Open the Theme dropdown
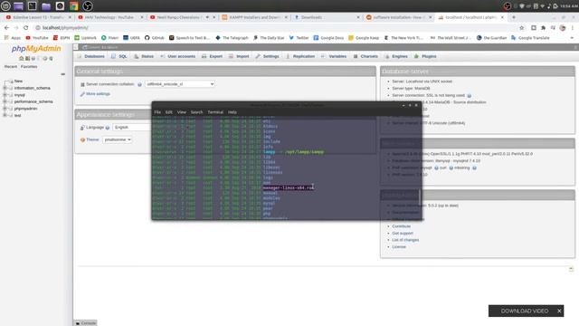The image size is (579, 326). pyautogui.click(x=117, y=139)
